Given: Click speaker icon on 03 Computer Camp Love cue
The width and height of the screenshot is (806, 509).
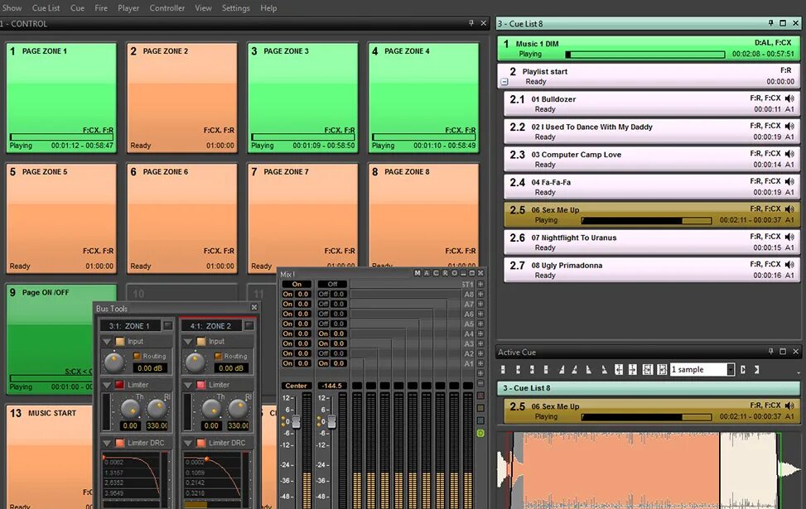Looking at the screenshot, I should (x=789, y=154).
